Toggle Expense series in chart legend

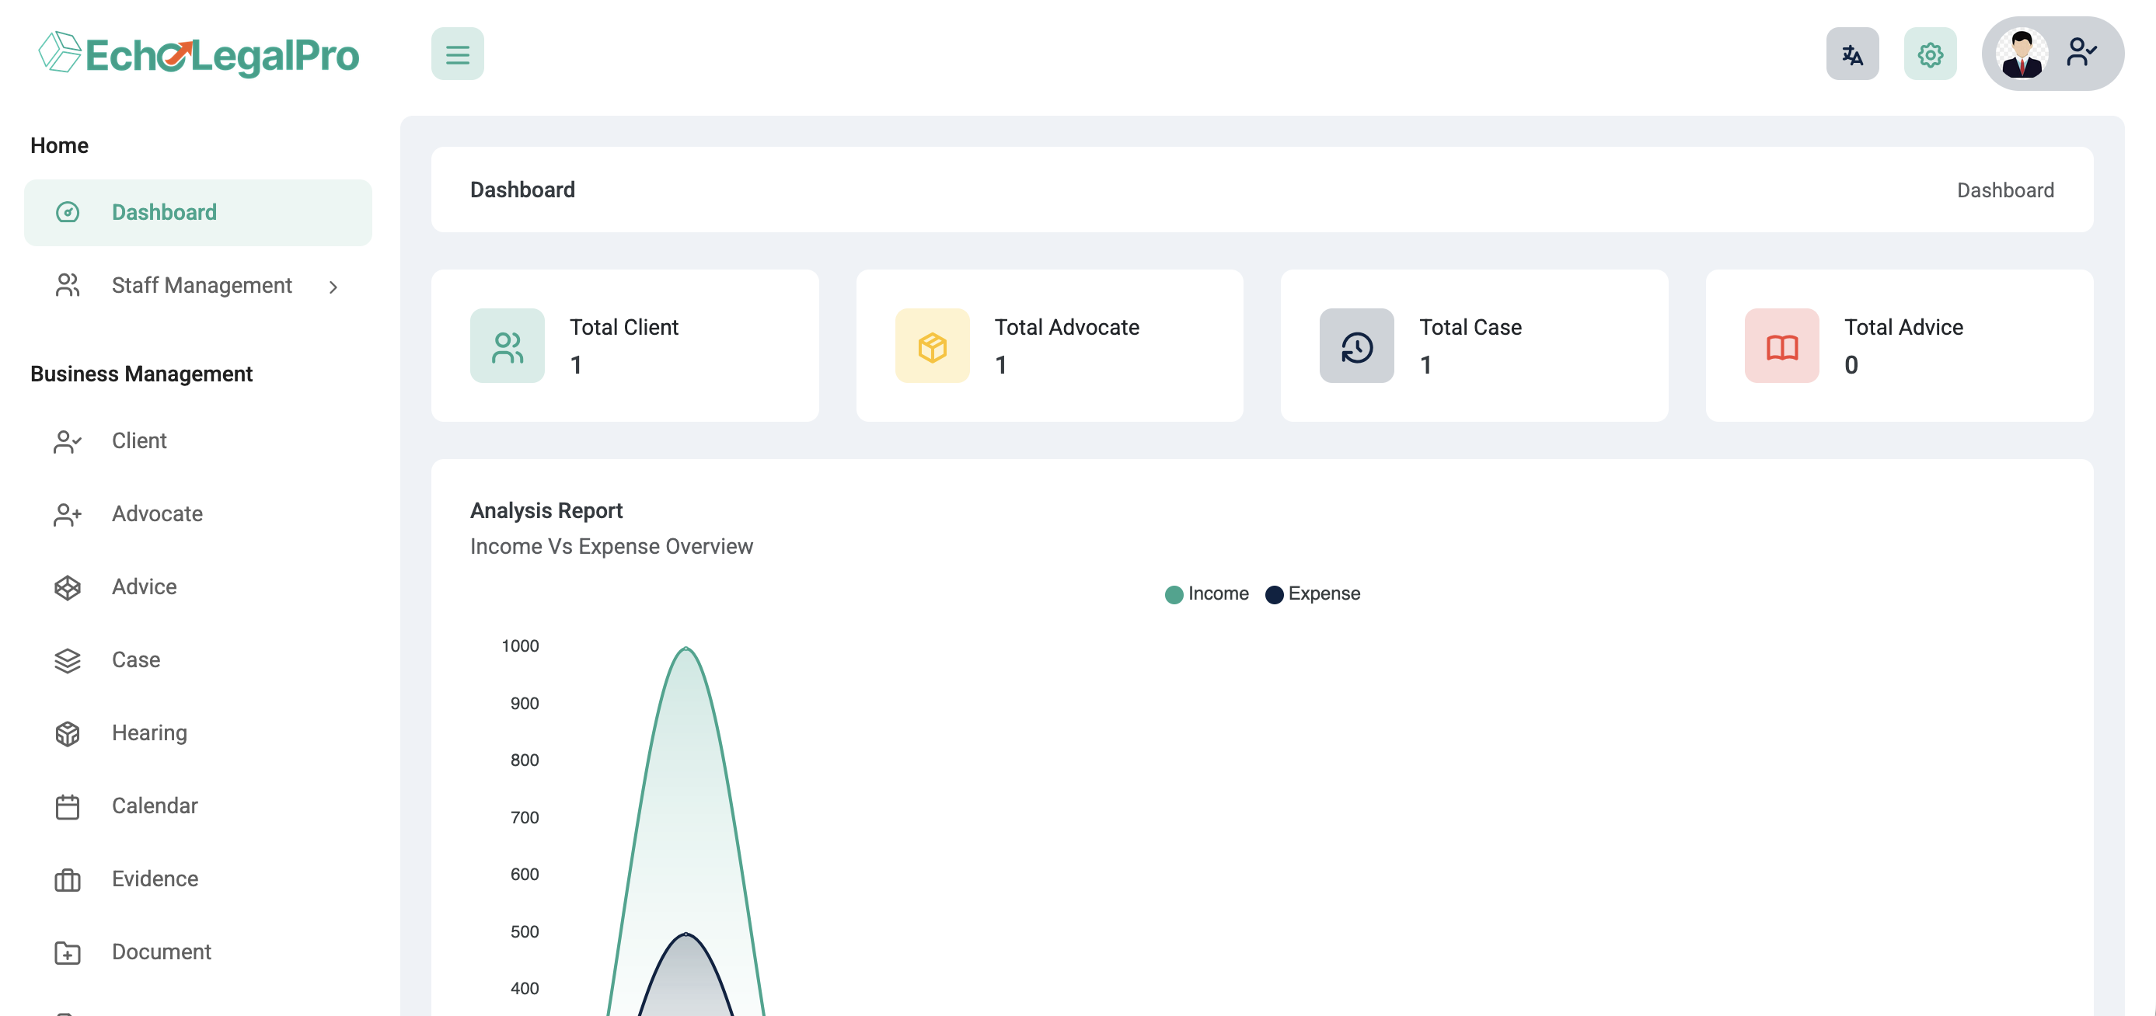(1324, 593)
